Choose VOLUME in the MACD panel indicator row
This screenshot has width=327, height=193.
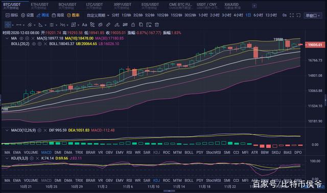pos(31,153)
